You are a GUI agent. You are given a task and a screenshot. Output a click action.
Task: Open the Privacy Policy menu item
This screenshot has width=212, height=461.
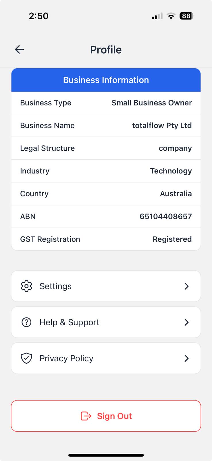tap(106, 358)
